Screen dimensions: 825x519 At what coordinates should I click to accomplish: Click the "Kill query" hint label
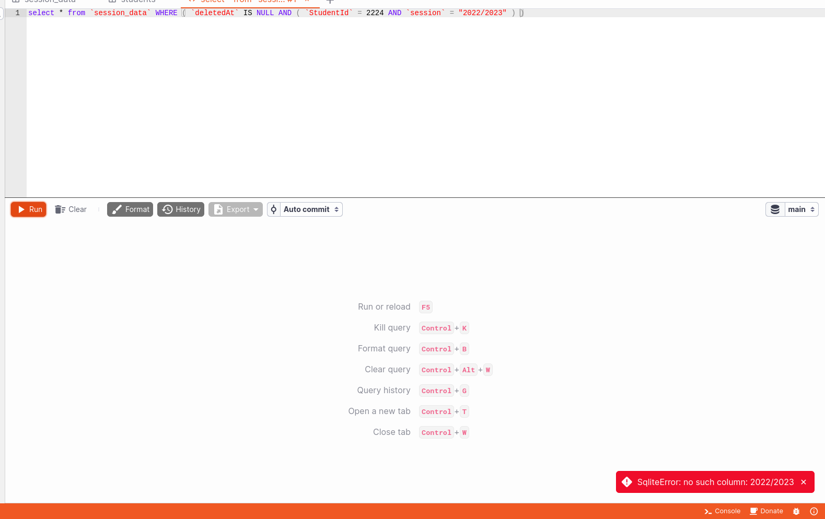tap(392, 328)
